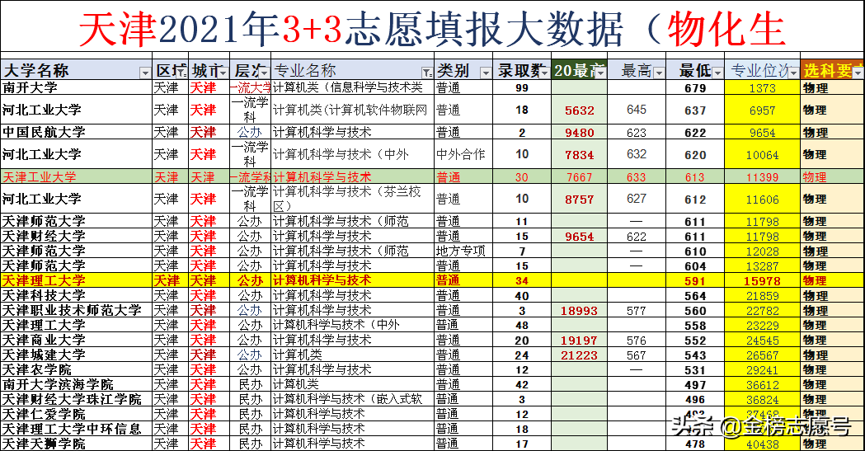Select the red 21223 value cell
The width and height of the screenshot is (865, 451).
[579, 355]
